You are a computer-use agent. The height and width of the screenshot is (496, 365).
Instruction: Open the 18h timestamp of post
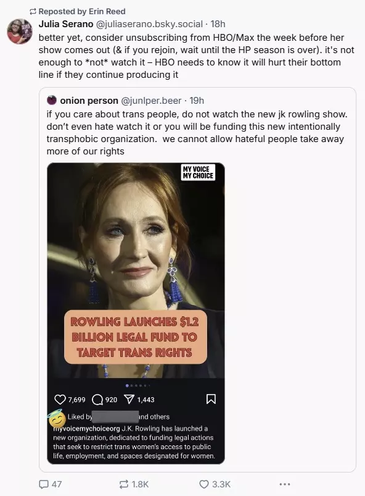218,23
